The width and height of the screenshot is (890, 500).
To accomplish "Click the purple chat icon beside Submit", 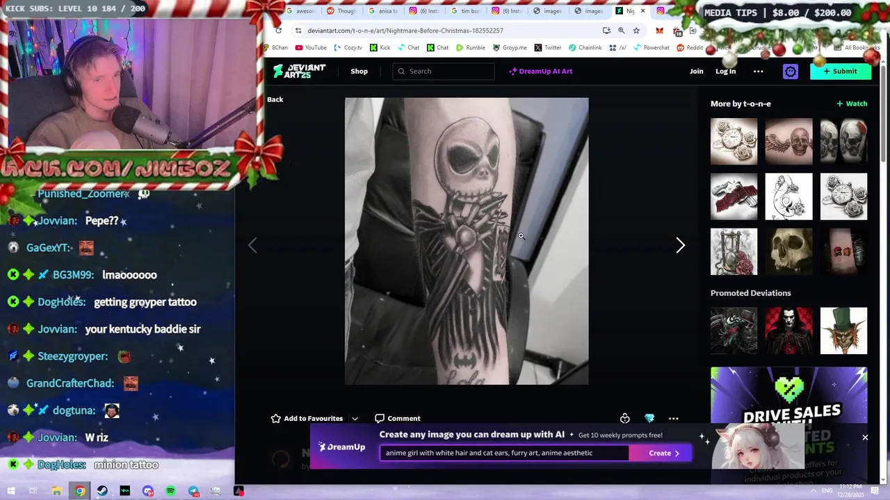I will (790, 71).
